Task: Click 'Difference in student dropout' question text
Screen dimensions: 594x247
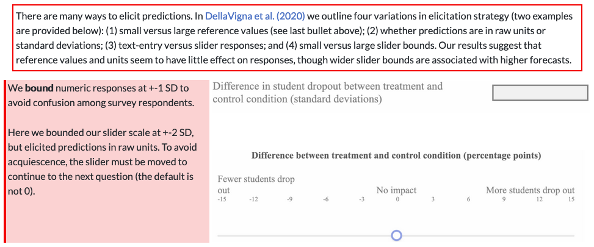Action: 328,93
